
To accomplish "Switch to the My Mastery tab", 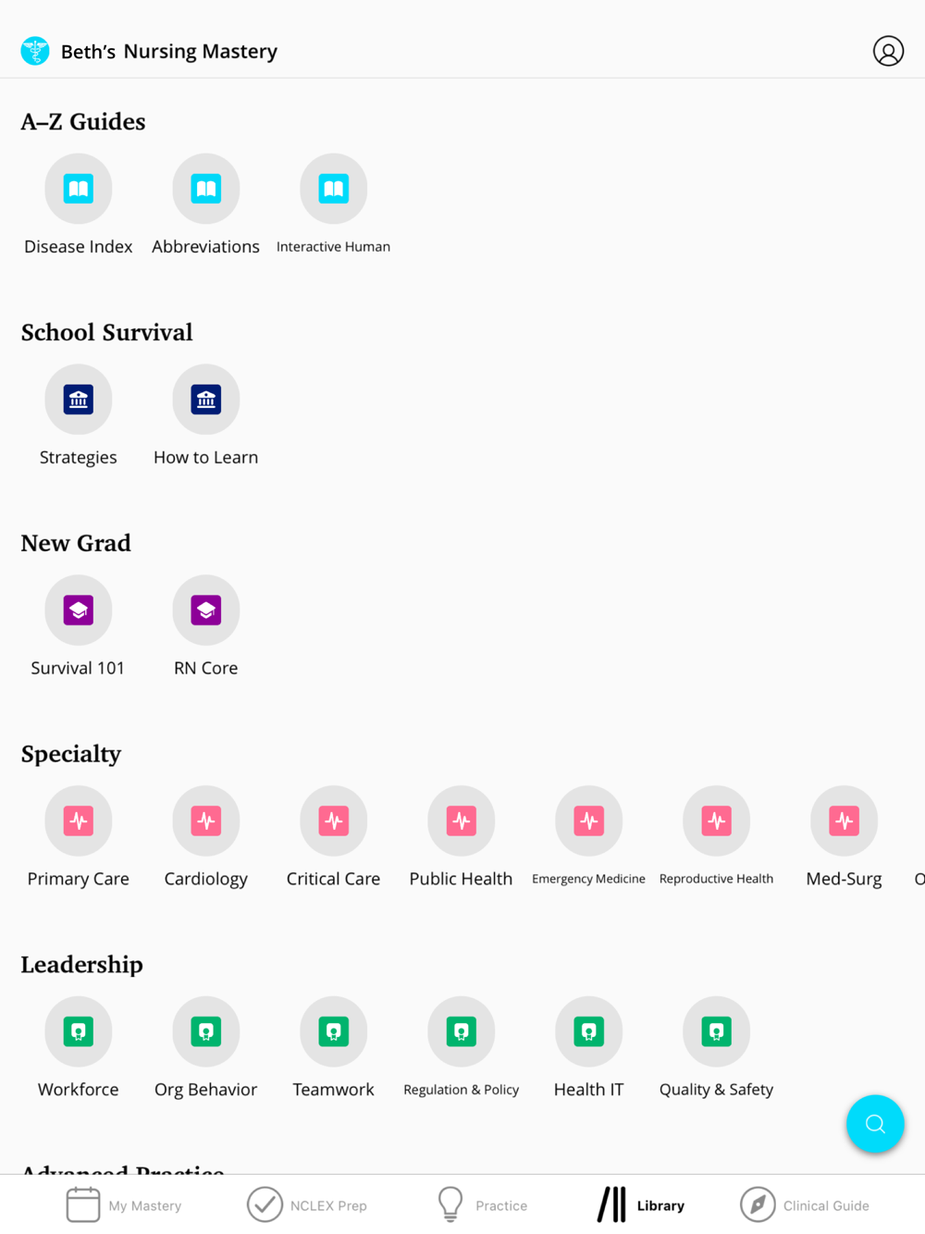I will click(124, 1205).
